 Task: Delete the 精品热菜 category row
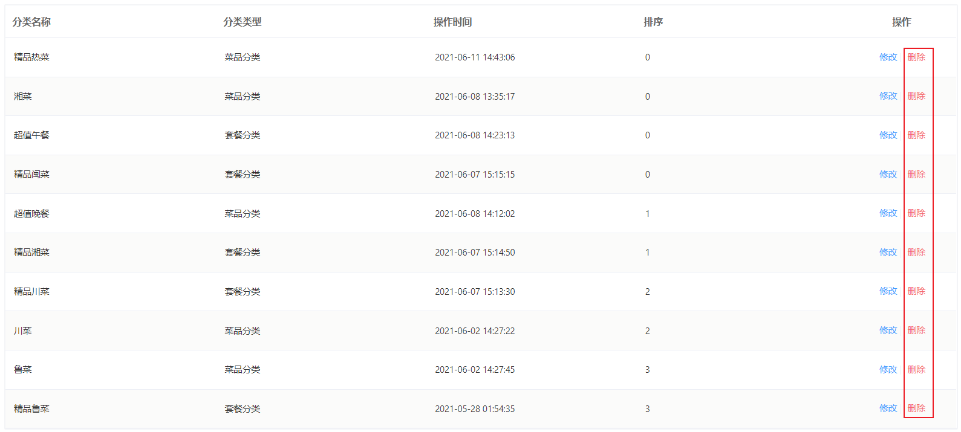pyautogui.click(x=916, y=57)
